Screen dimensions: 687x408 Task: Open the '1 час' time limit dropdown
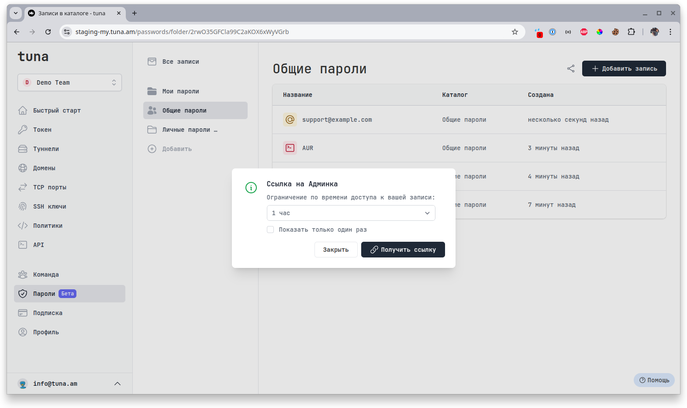tap(351, 213)
